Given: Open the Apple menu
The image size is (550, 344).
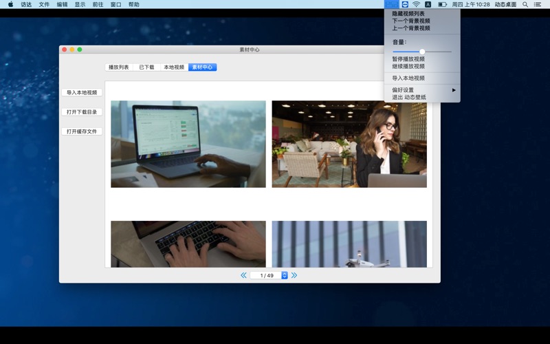Looking at the screenshot, I should [x=10, y=4].
